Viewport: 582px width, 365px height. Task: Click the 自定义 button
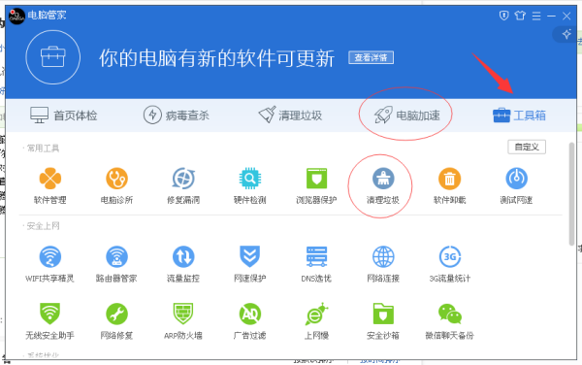coord(527,147)
